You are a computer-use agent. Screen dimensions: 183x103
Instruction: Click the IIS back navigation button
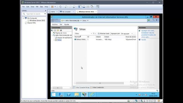tap(53, 21)
